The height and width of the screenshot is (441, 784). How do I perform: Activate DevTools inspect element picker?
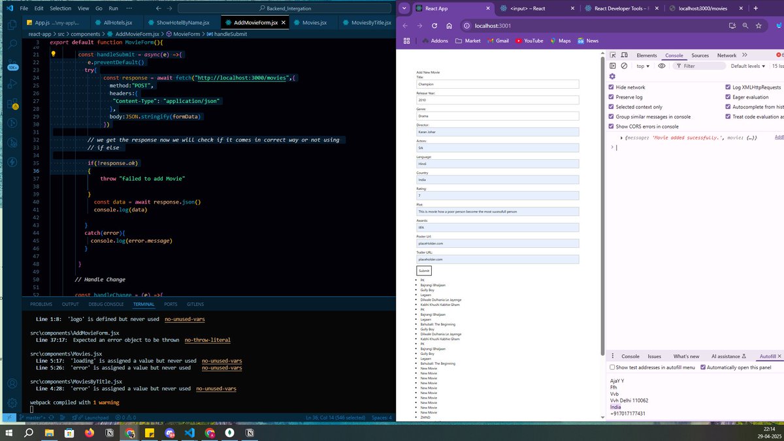coord(613,55)
